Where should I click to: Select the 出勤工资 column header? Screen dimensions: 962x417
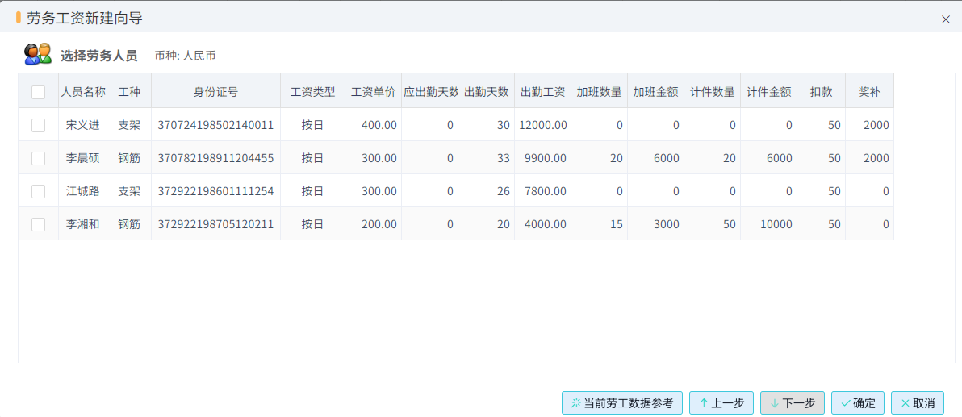click(x=542, y=92)
